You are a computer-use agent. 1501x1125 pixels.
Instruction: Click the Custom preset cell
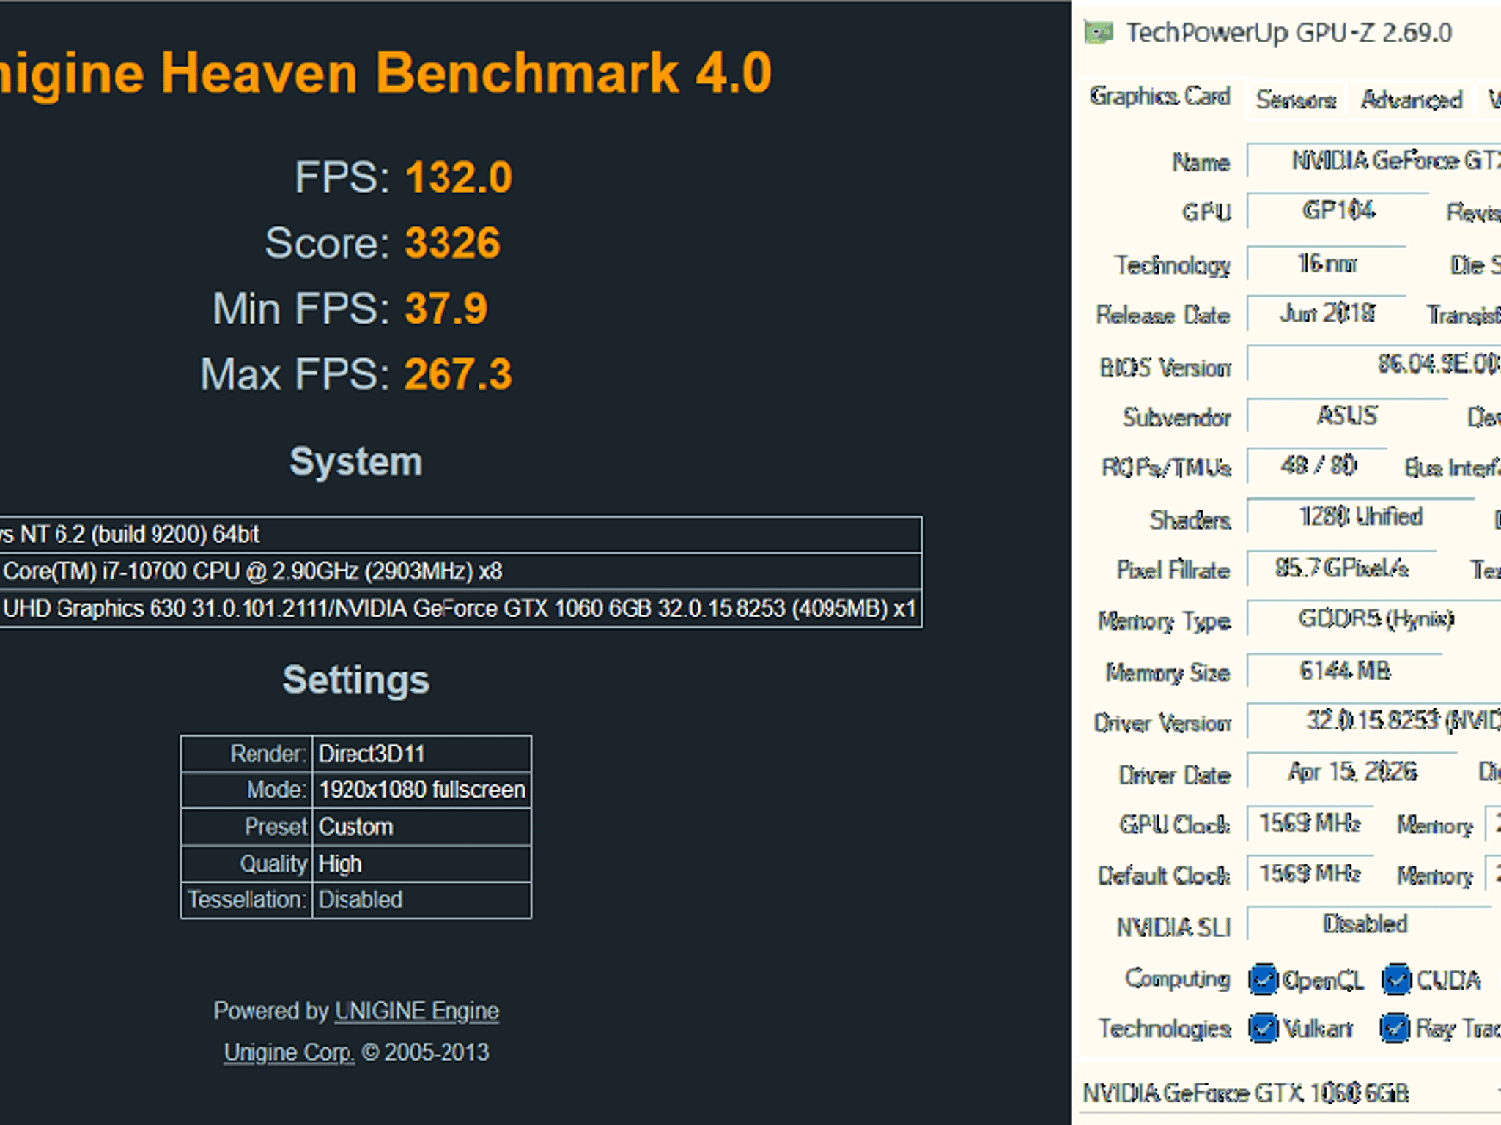(x=421, y=827)
